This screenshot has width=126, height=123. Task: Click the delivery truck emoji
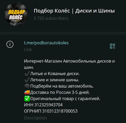pyautogui.click(x=27, y=92)
